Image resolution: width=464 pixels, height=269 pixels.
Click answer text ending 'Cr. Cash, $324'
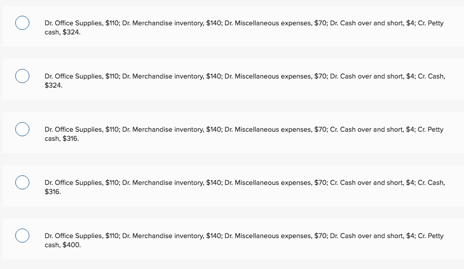coord(243,81)
